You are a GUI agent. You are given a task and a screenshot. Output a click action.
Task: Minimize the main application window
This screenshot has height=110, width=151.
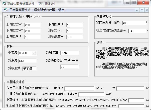click(127, 3)
